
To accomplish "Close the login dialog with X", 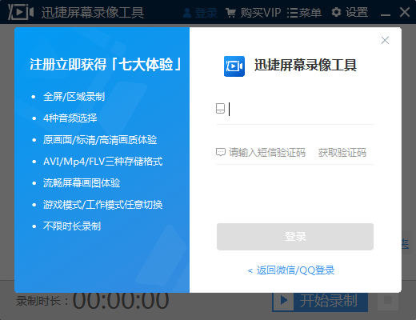I will [x=385, y=41].
